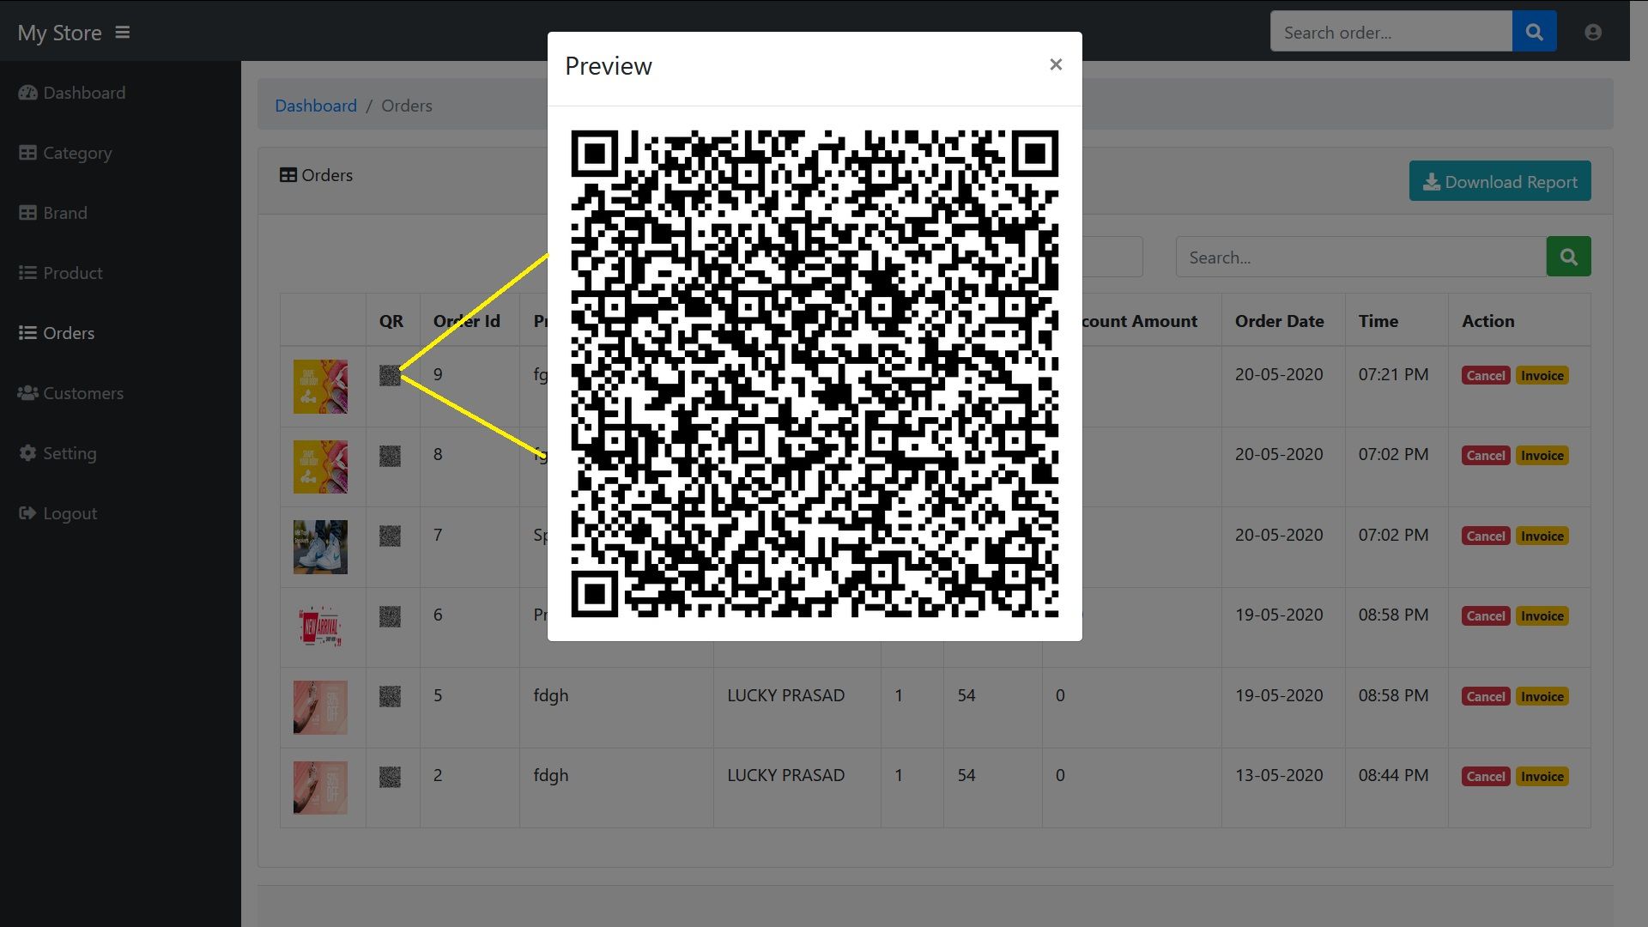
Task: Go to Category in the sidebar
Action: [x=65, y=153]
